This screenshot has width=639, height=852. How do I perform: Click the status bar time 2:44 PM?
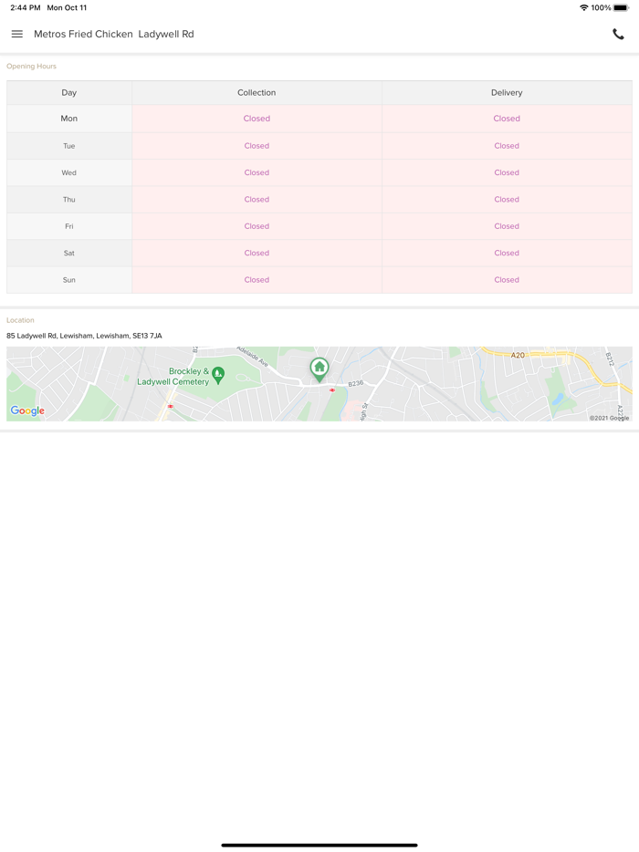click(26, 7)
